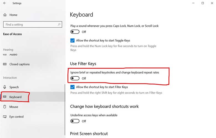Open Closed captions settings page

pos(19,64)
